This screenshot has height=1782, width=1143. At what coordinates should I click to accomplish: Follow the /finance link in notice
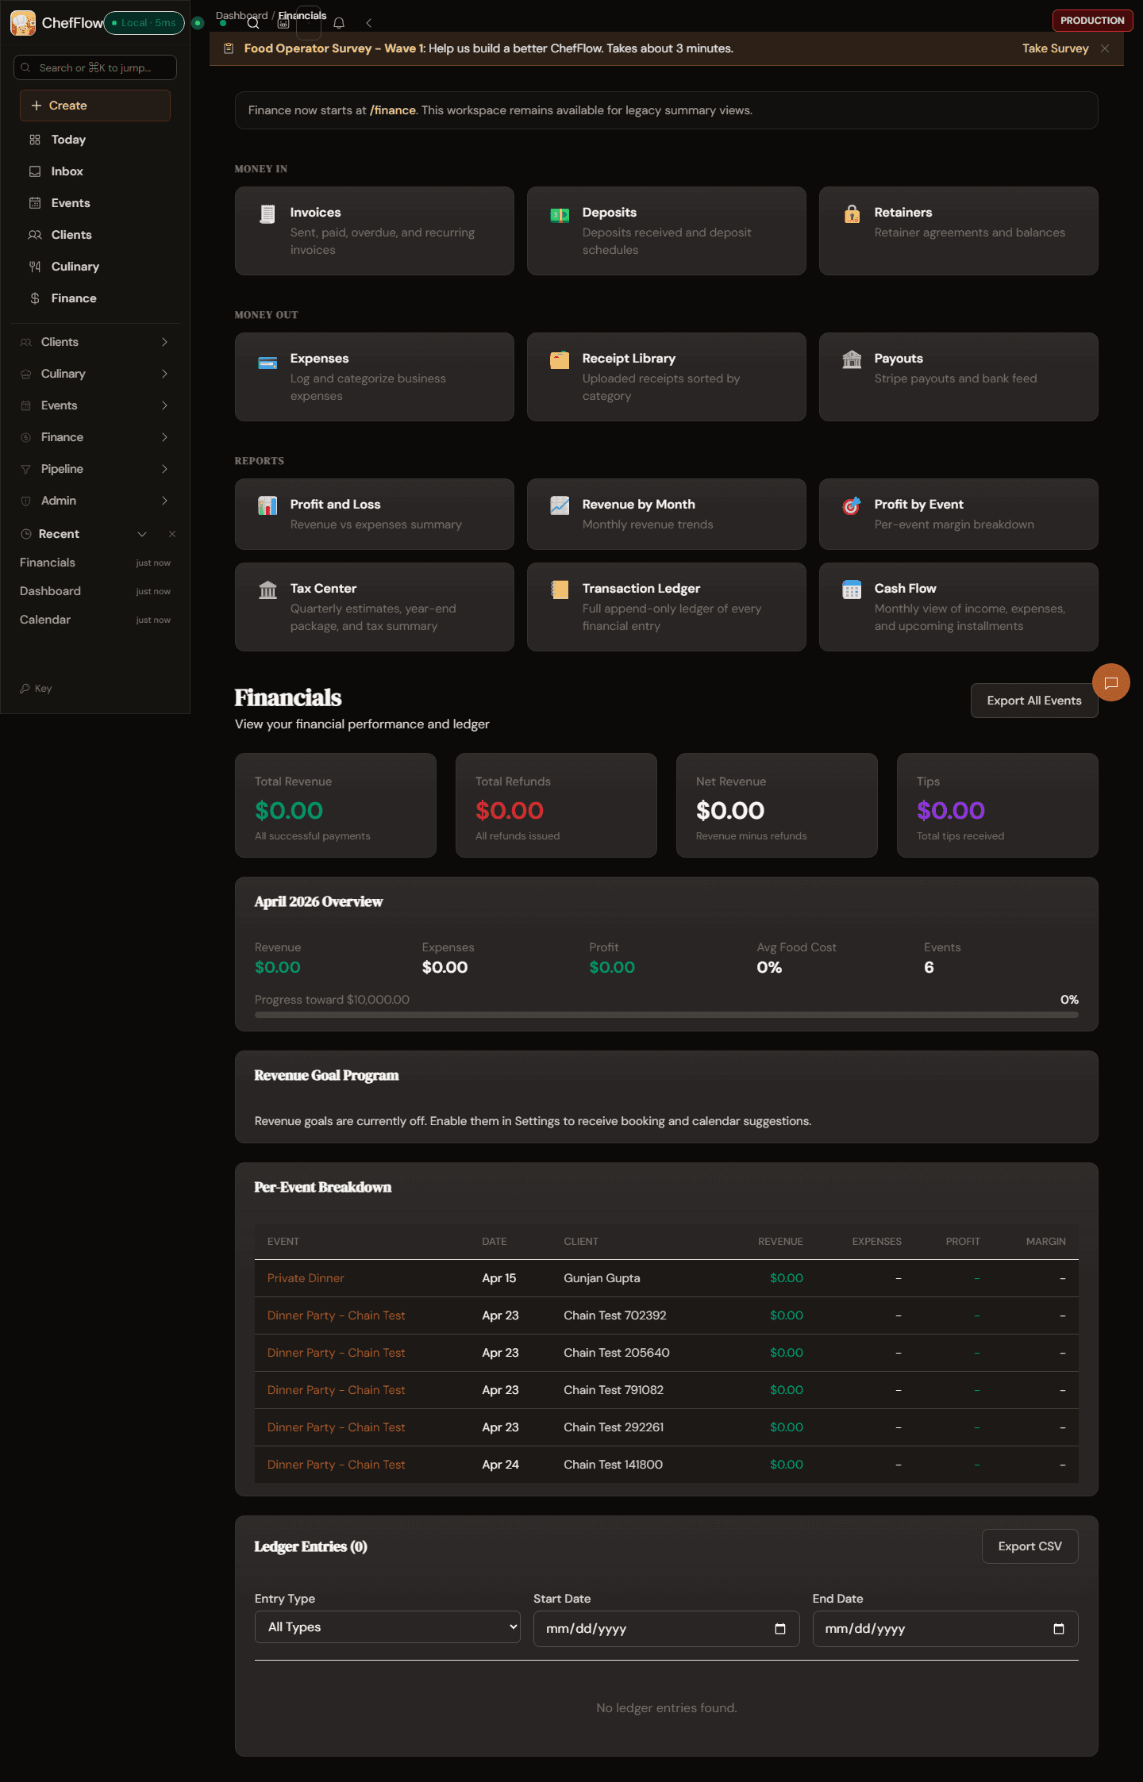pos(393,110)
